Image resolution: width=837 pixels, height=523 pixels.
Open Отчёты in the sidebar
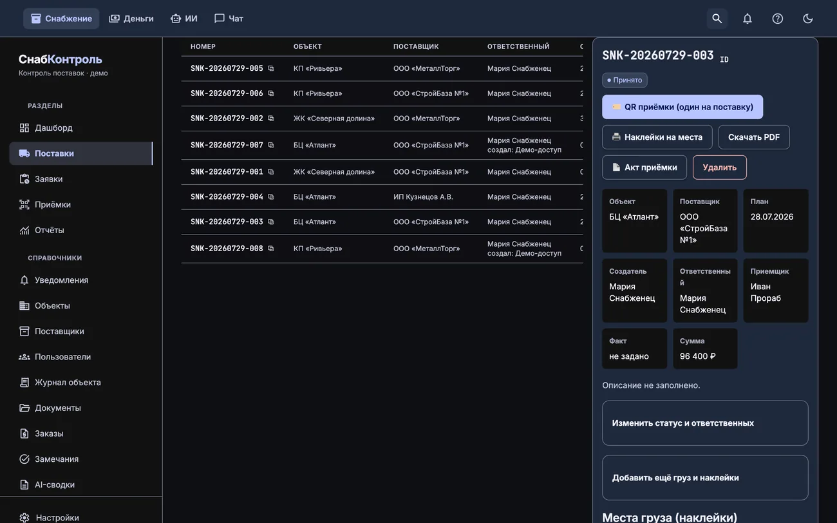pyautogui.click(x=80, y=230)
